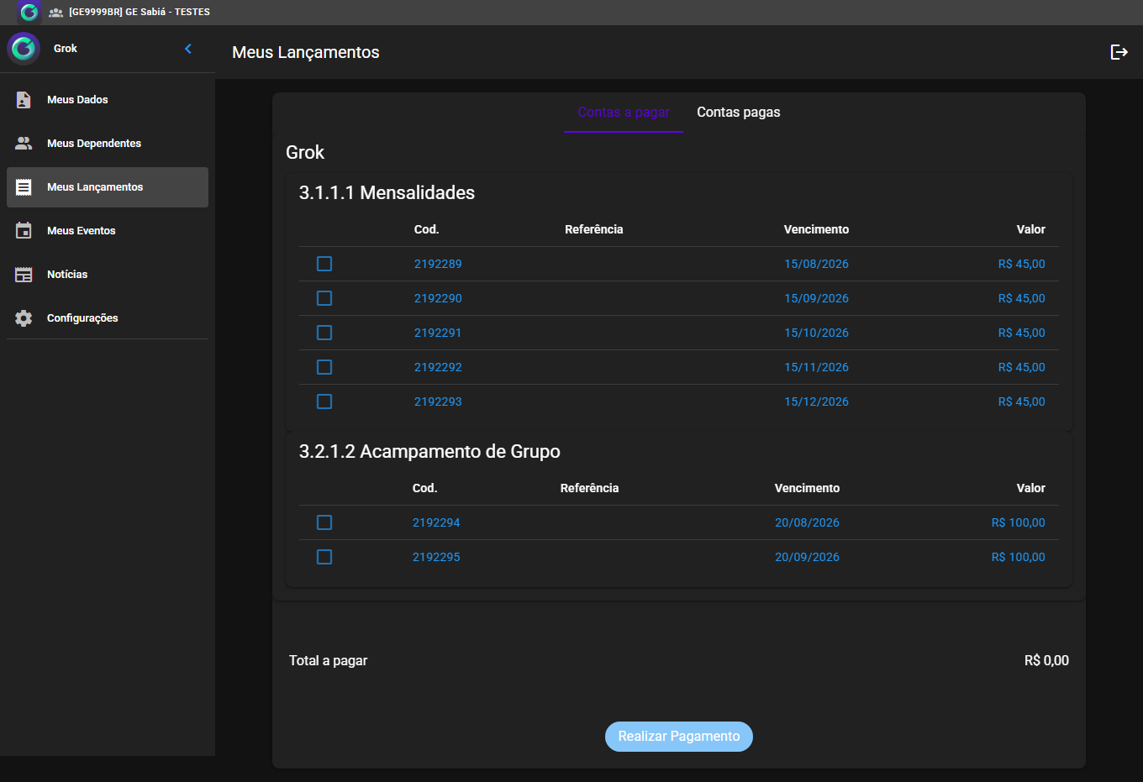Screen dimensions: 1143x782
Task: Open Configurações from the sidebar
Action: pos(108,318)
